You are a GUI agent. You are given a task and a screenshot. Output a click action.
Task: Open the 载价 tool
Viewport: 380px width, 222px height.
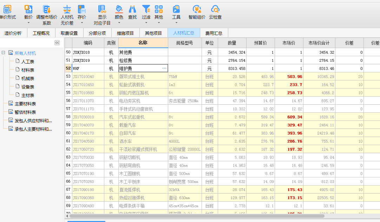pos(28,9)
